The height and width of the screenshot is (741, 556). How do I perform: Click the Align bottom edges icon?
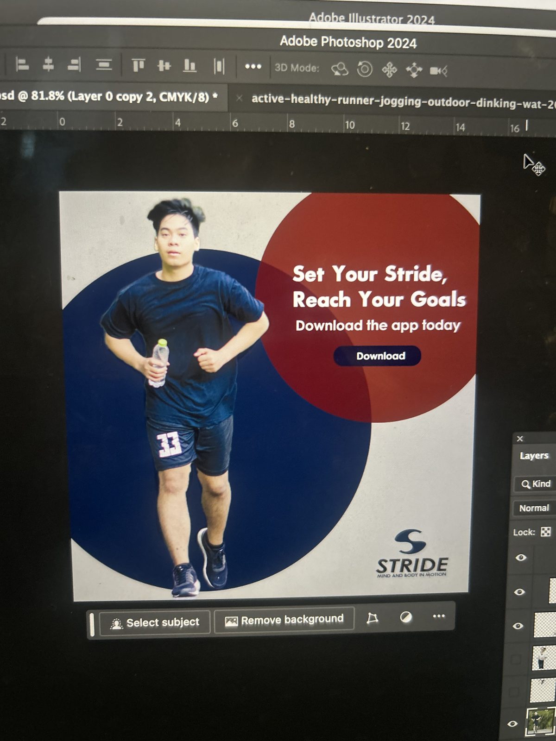click(190, 66)
